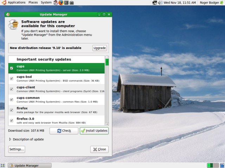Viewport: 225px width, 168px height.
Task: Click the updates list scroll down arrow
Action: [107, 124]
